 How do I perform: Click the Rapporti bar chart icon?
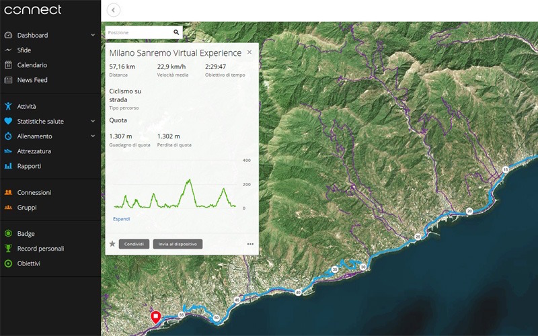point(8,166)
